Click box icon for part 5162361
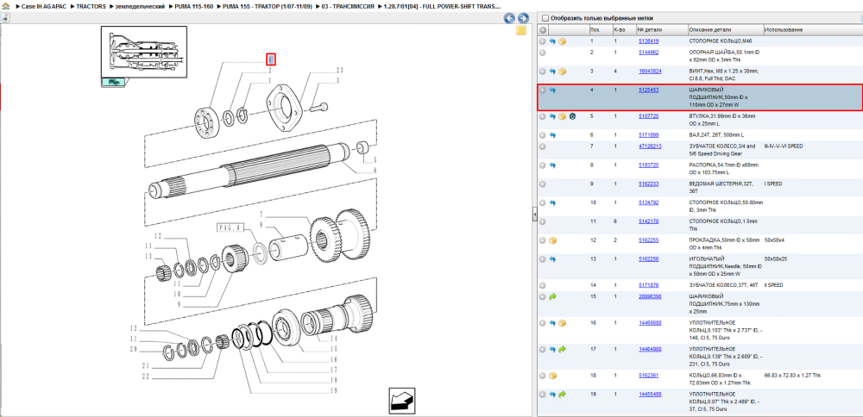Screen dimensions: 863x417 point(552,376)
